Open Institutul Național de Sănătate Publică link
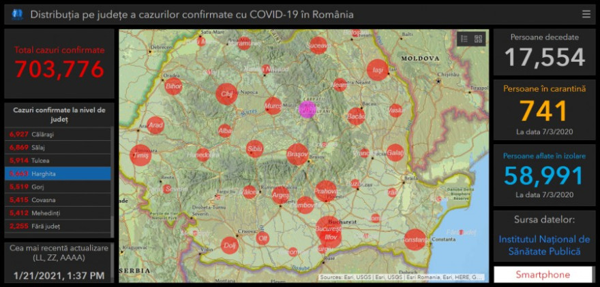The height and width of the screenshot is (287, 600). coord(544,246)
